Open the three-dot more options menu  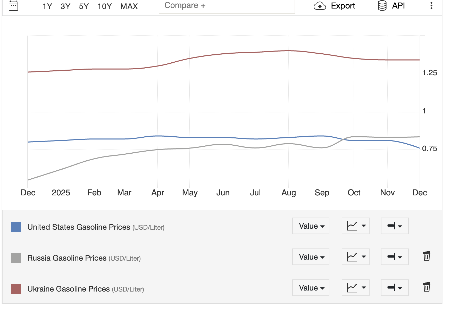431,6
